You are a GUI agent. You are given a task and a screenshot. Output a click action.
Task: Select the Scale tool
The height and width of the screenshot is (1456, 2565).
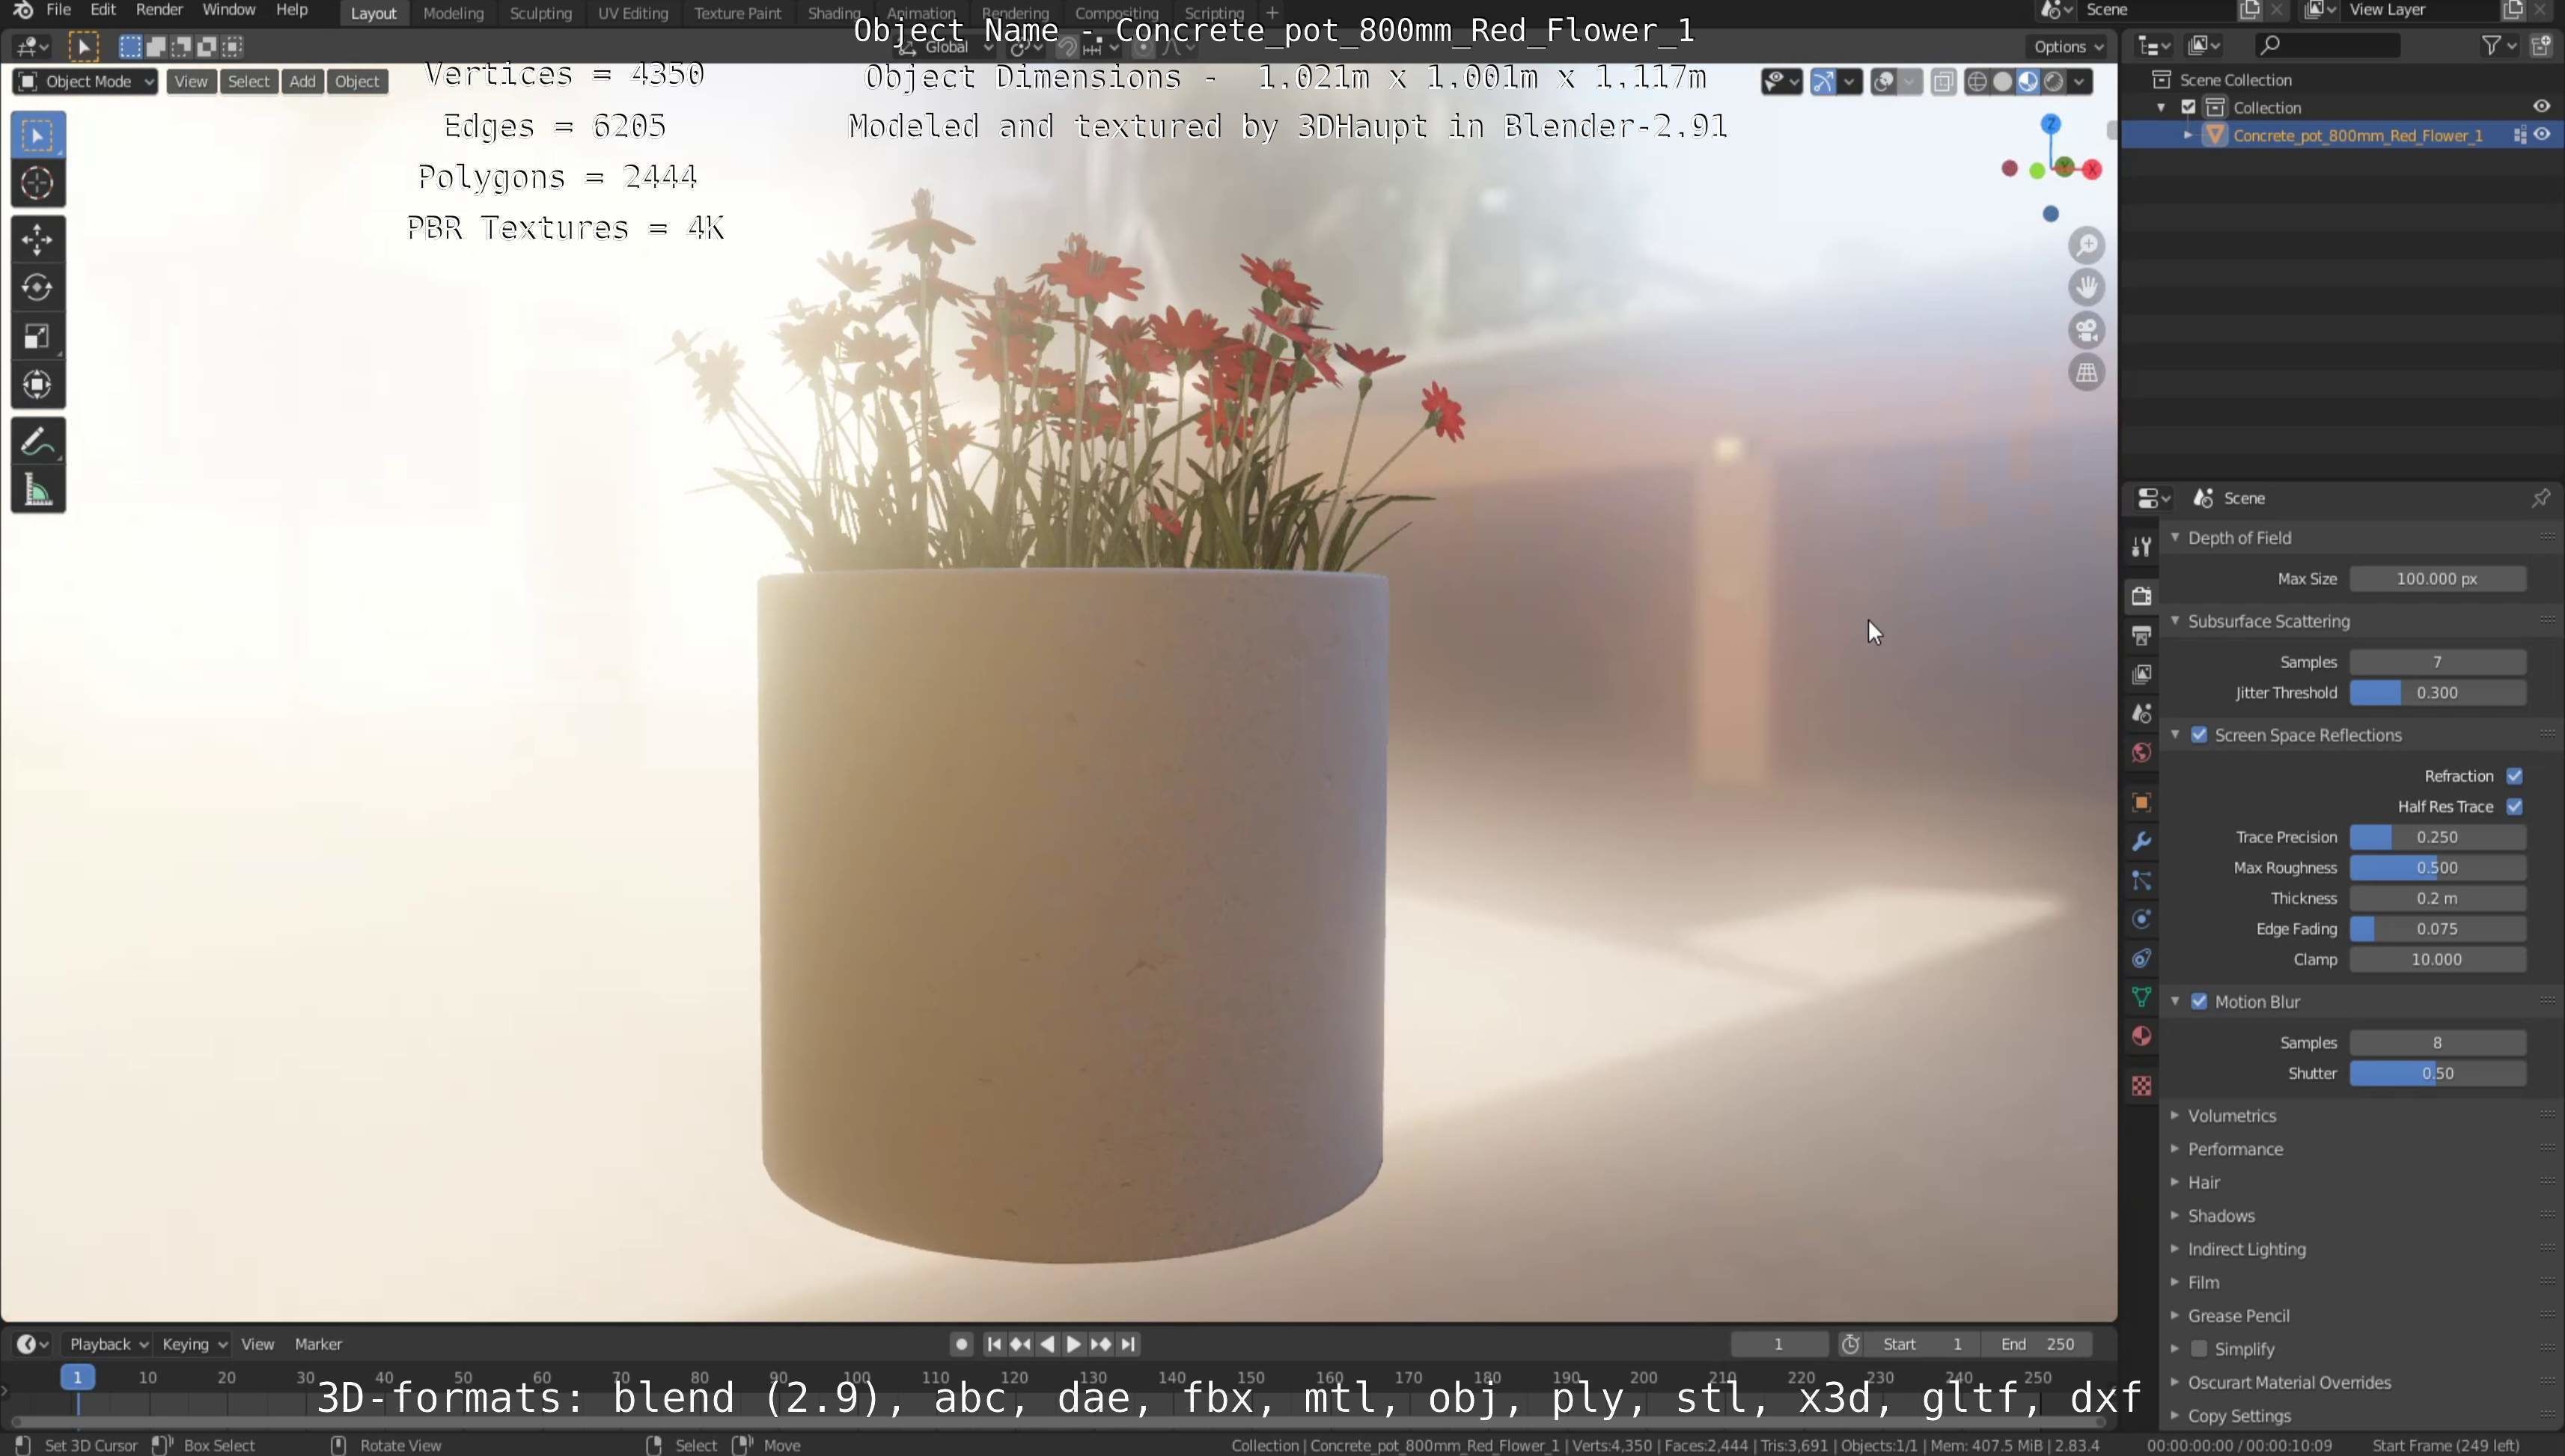point(38,337)
